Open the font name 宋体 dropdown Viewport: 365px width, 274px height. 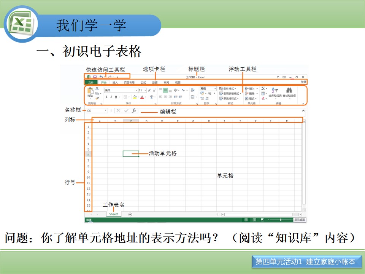coord(121,90)
